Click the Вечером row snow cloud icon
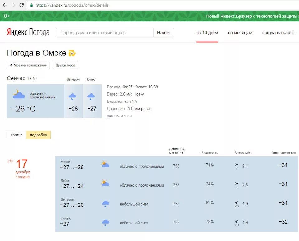299x241 pixels. 106,204
